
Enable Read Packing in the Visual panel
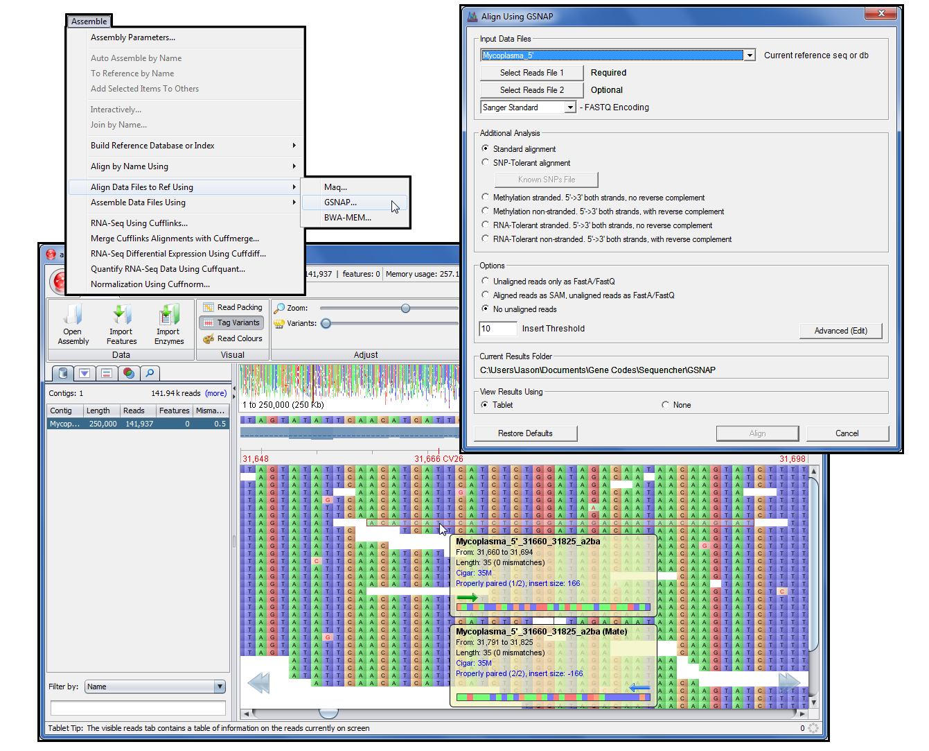(232, 307)
